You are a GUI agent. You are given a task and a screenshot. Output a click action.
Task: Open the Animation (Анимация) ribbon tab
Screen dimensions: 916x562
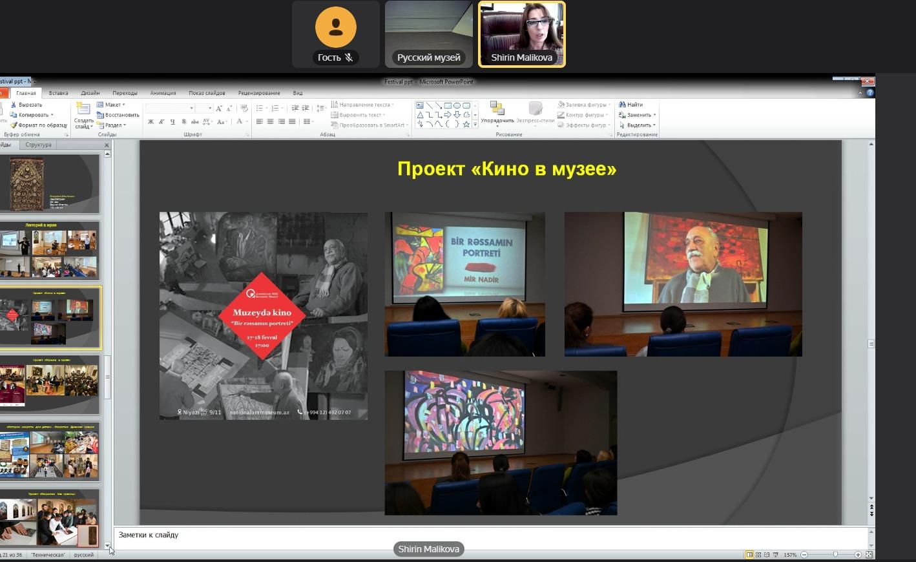(163, 93)
